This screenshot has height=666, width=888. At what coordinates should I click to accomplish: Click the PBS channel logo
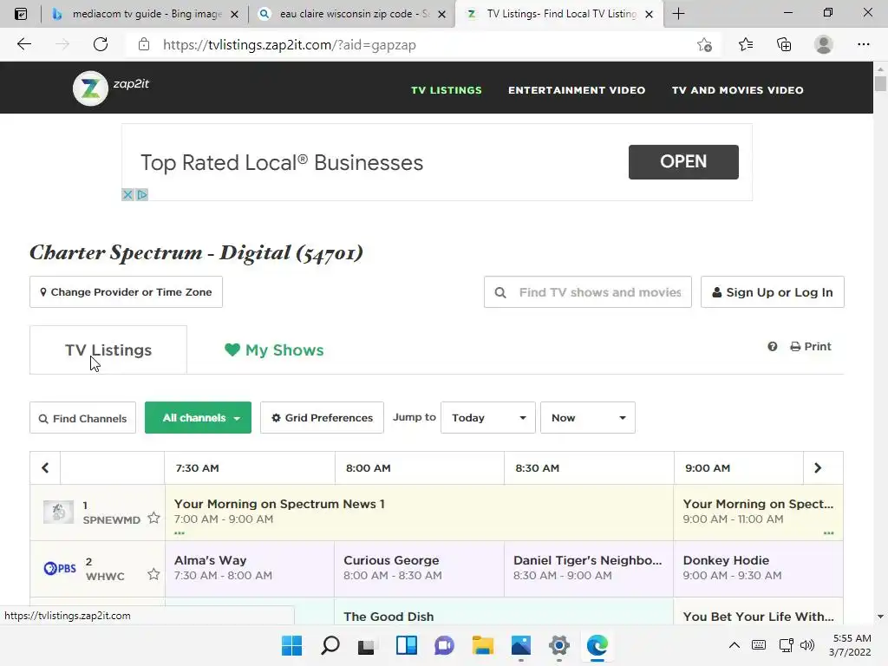60,568
